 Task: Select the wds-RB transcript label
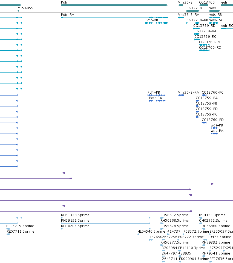[x=215, y=15]
